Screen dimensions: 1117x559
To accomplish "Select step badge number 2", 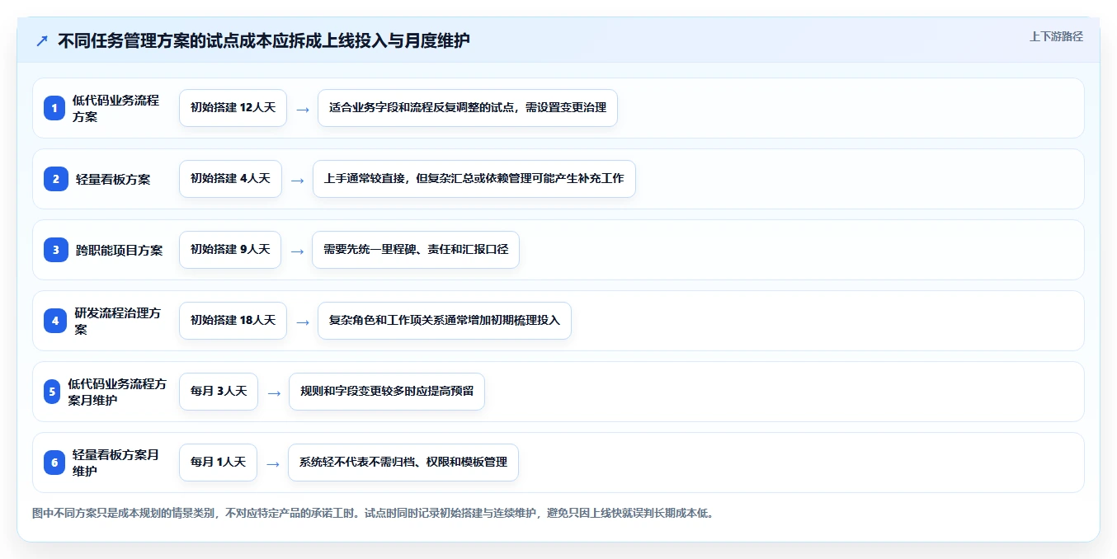I will coord(54,179).
